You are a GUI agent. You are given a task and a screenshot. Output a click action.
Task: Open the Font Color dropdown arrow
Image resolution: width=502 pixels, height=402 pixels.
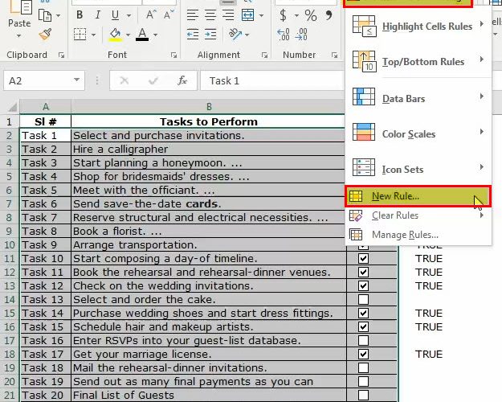click(x=155, y=35)
